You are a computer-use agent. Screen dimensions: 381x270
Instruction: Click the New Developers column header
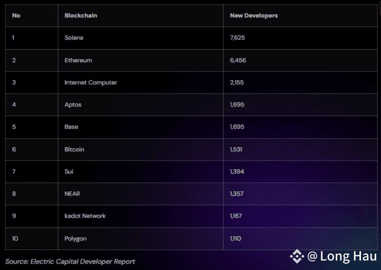pos(254,15)
